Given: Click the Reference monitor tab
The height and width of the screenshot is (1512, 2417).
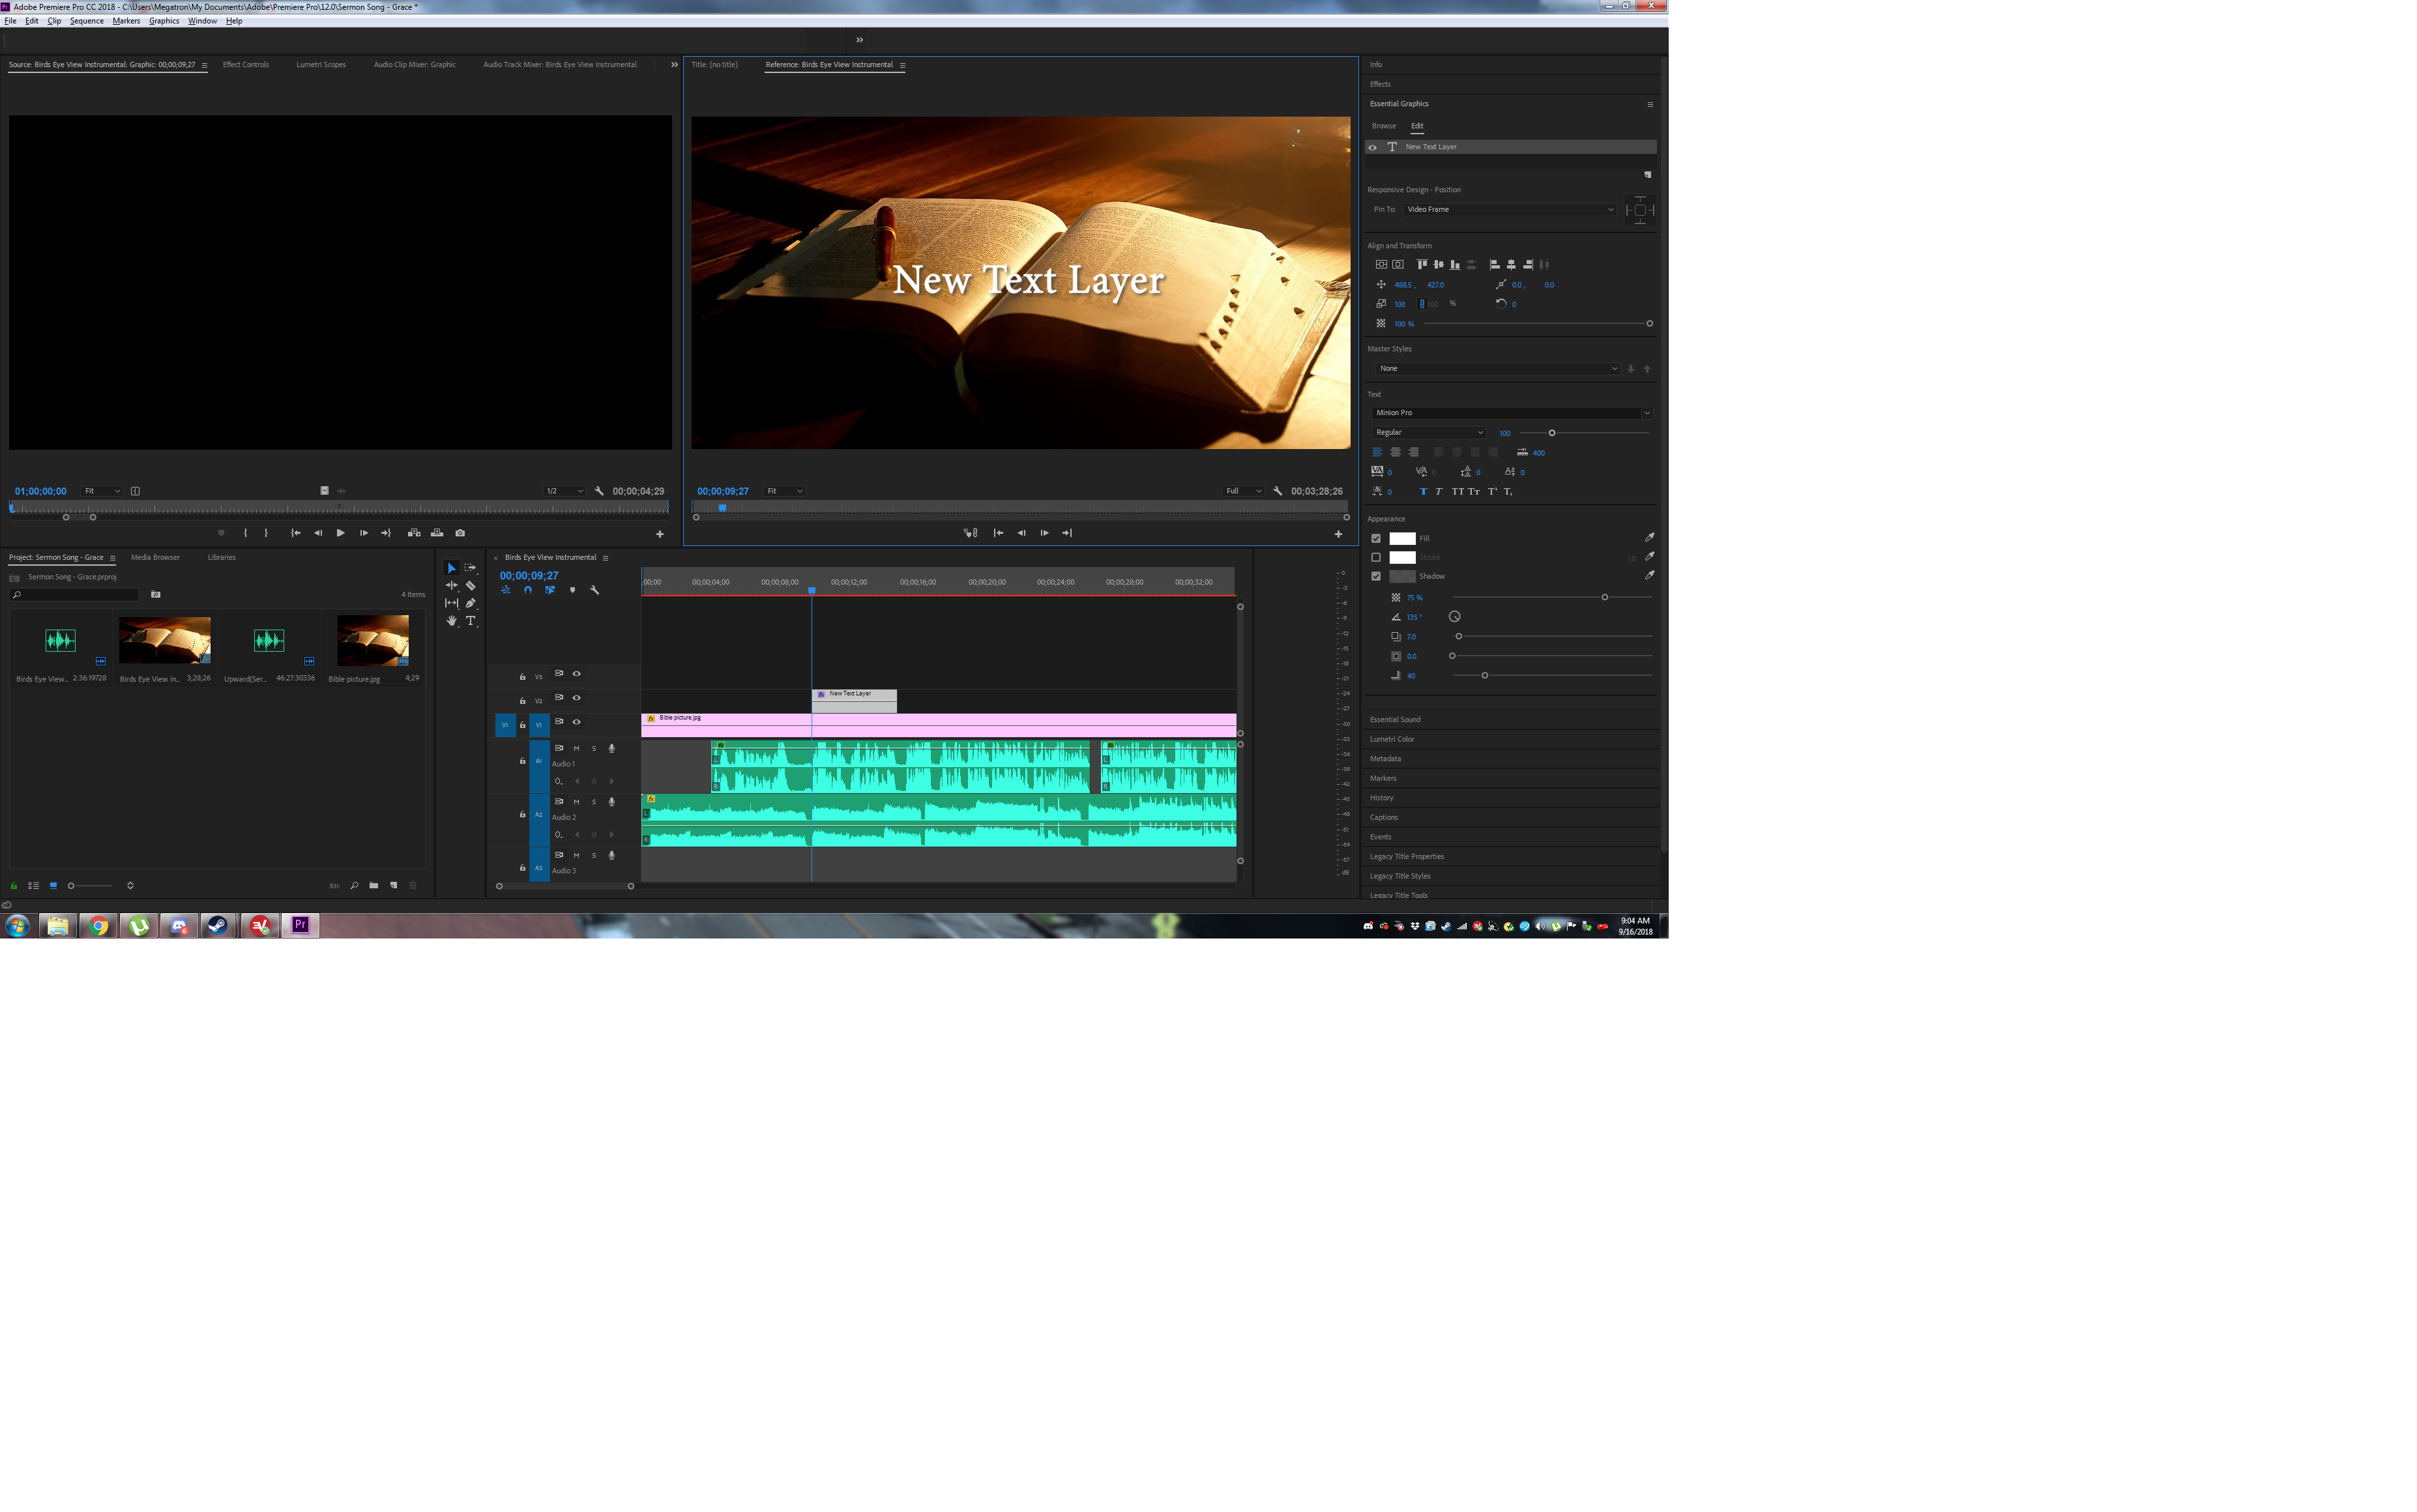Looking at the screenshot, I should tap(827, 65).
